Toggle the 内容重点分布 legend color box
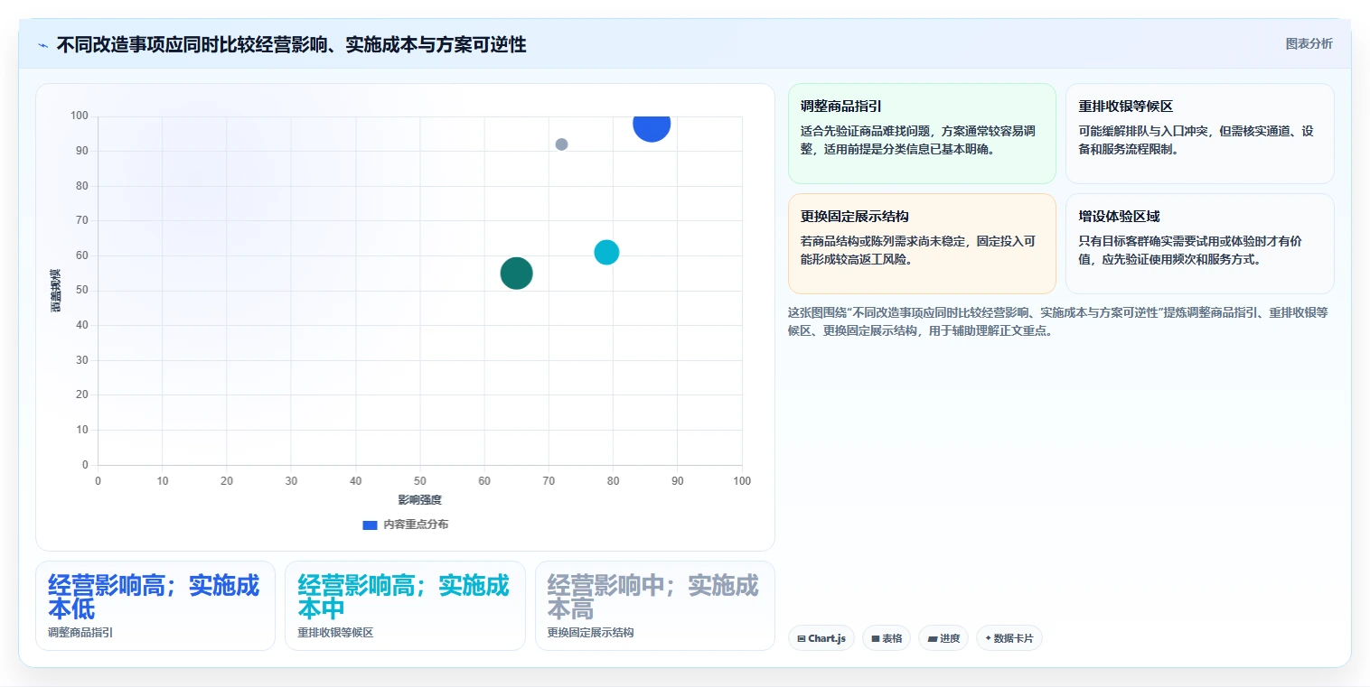 (370, 525)
